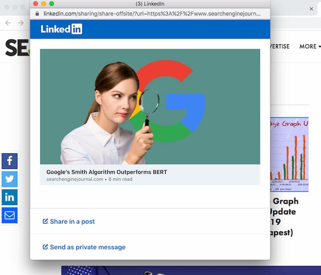Click the email share envelope icon
321x275 pixels.
pyautogui.click(x=10, y=215)
